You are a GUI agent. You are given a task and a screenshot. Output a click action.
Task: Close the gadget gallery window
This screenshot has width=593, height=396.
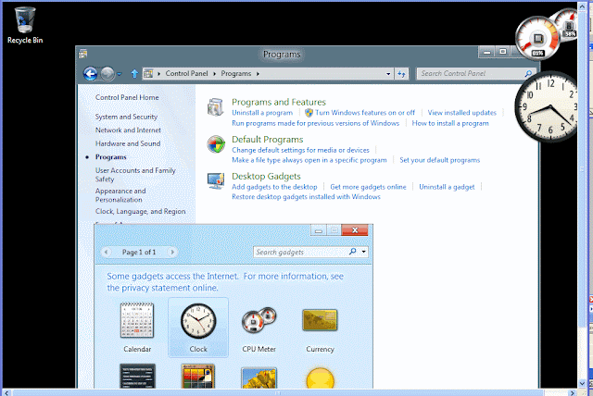[x=354, y=229]
